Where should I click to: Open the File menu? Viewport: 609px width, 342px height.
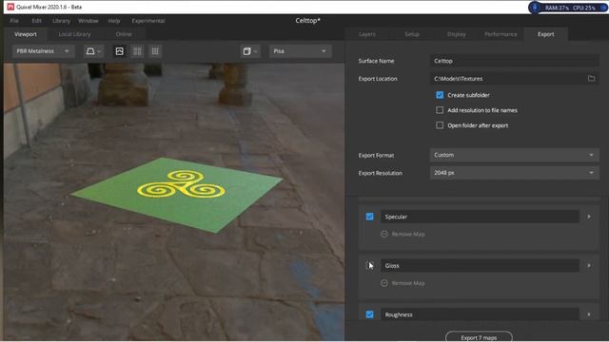[14, 21]
